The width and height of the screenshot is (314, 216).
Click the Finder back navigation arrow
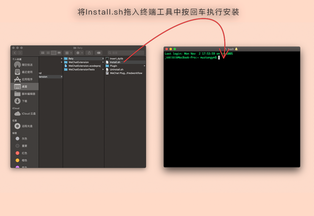pyautogui.click(x=15, y=53)
